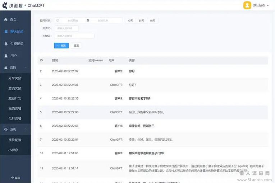275x183 pixels.
Task: Focus the 关键词 keyword input field
Action: tap(74, 36)
